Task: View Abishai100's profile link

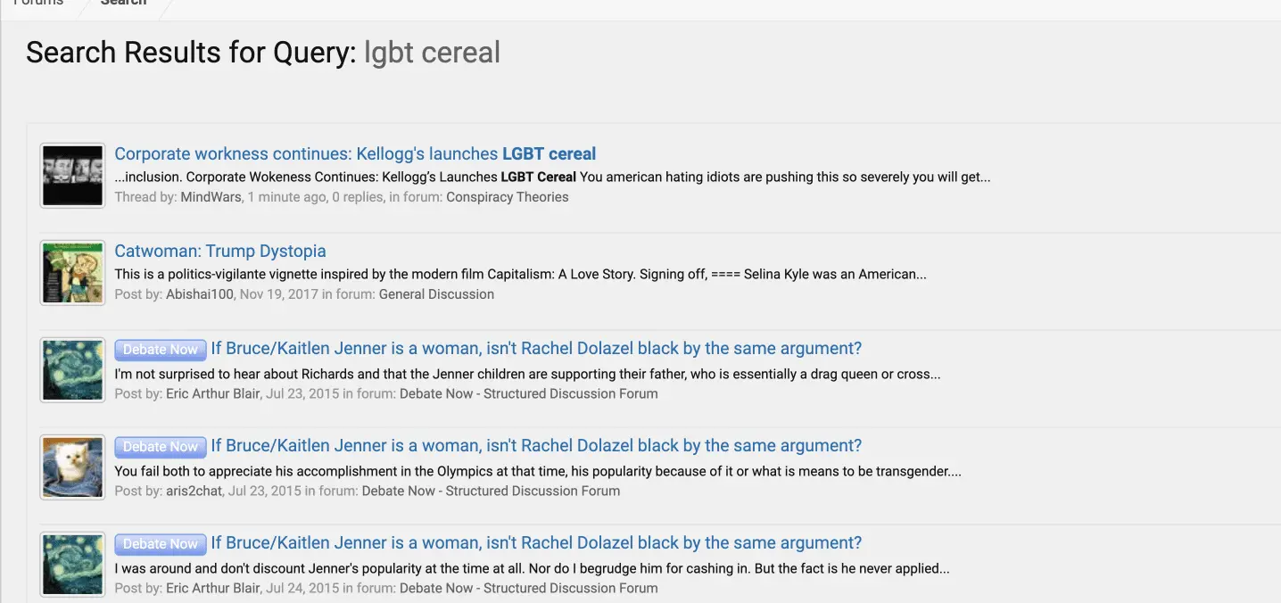Action: click(x=201, y=294)
